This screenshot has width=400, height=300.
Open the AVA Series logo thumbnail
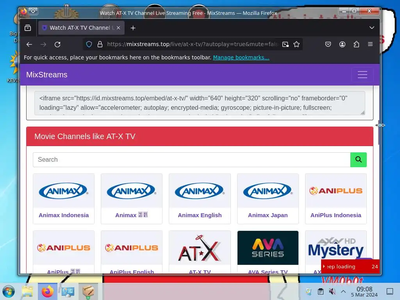(x=268, y=248)
